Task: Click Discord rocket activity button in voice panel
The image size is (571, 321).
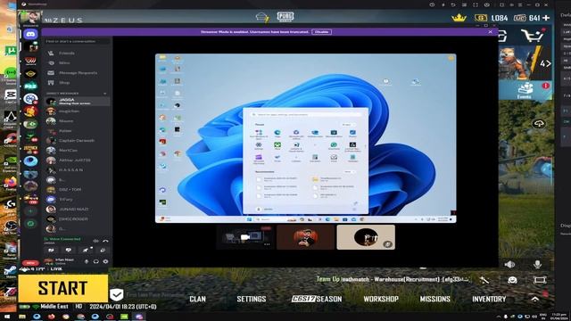Action: (x=86, y=250)
